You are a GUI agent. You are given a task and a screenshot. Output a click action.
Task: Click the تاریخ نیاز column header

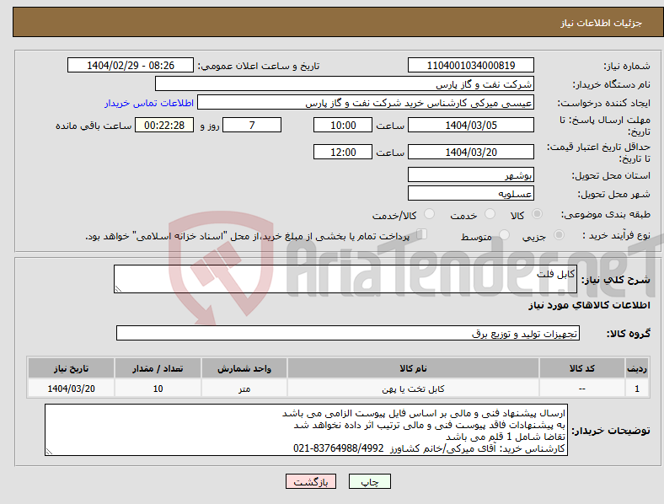coord(71,368)
